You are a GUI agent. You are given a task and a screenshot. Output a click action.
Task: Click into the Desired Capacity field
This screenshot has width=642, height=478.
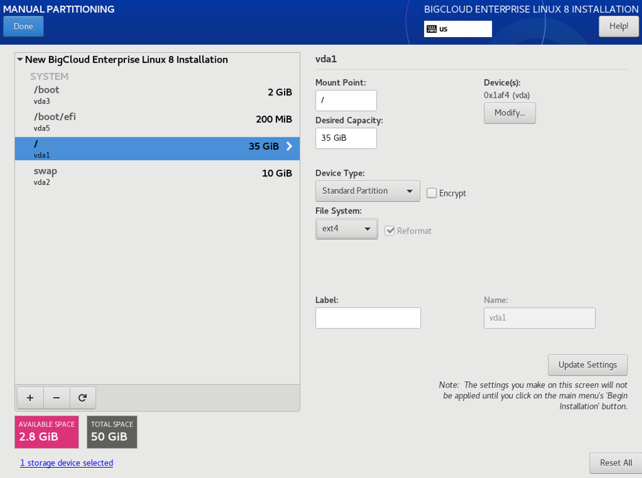click(x=346, y=138)
